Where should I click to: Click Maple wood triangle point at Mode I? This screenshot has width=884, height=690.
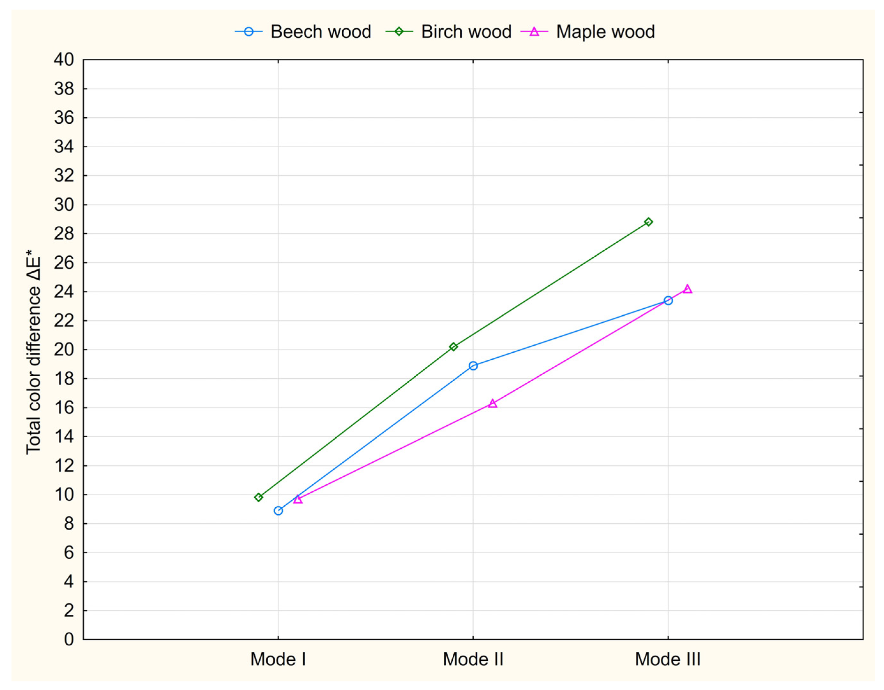[298, 500]
